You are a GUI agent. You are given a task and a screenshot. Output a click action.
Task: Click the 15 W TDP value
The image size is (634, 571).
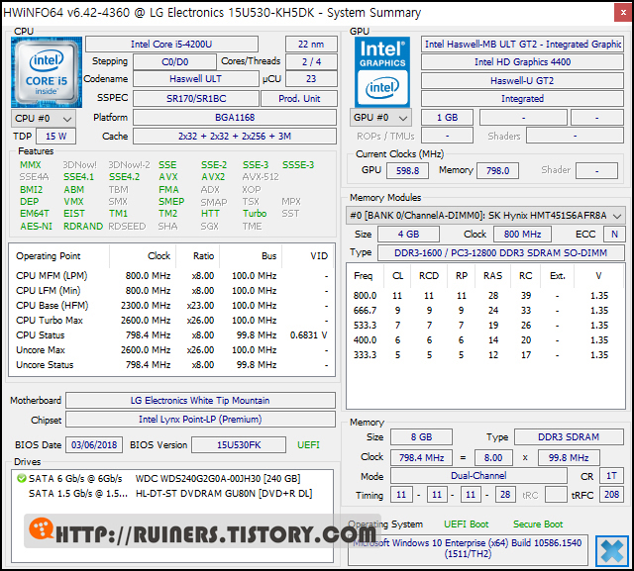pos(55,137)
